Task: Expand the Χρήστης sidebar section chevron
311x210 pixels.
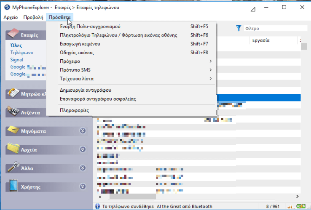Action: pos(83,186)
